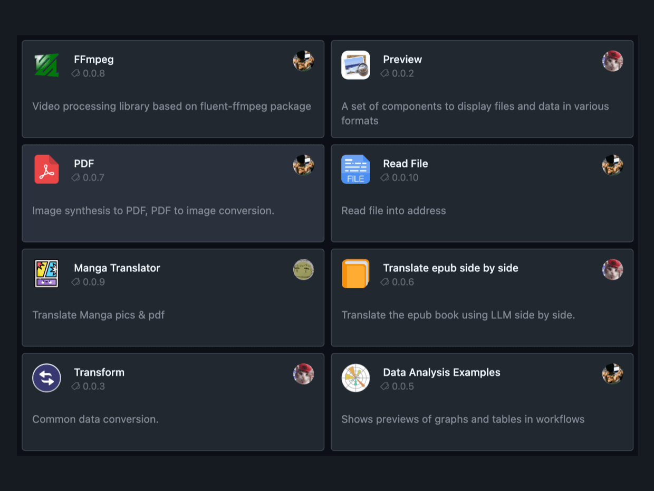Click the Data Analysis Examples chart icon
The image size is (654, 491).
click(x=355, y=378)
